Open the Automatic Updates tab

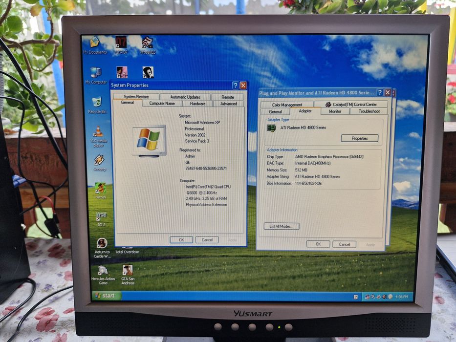point(185,97)
